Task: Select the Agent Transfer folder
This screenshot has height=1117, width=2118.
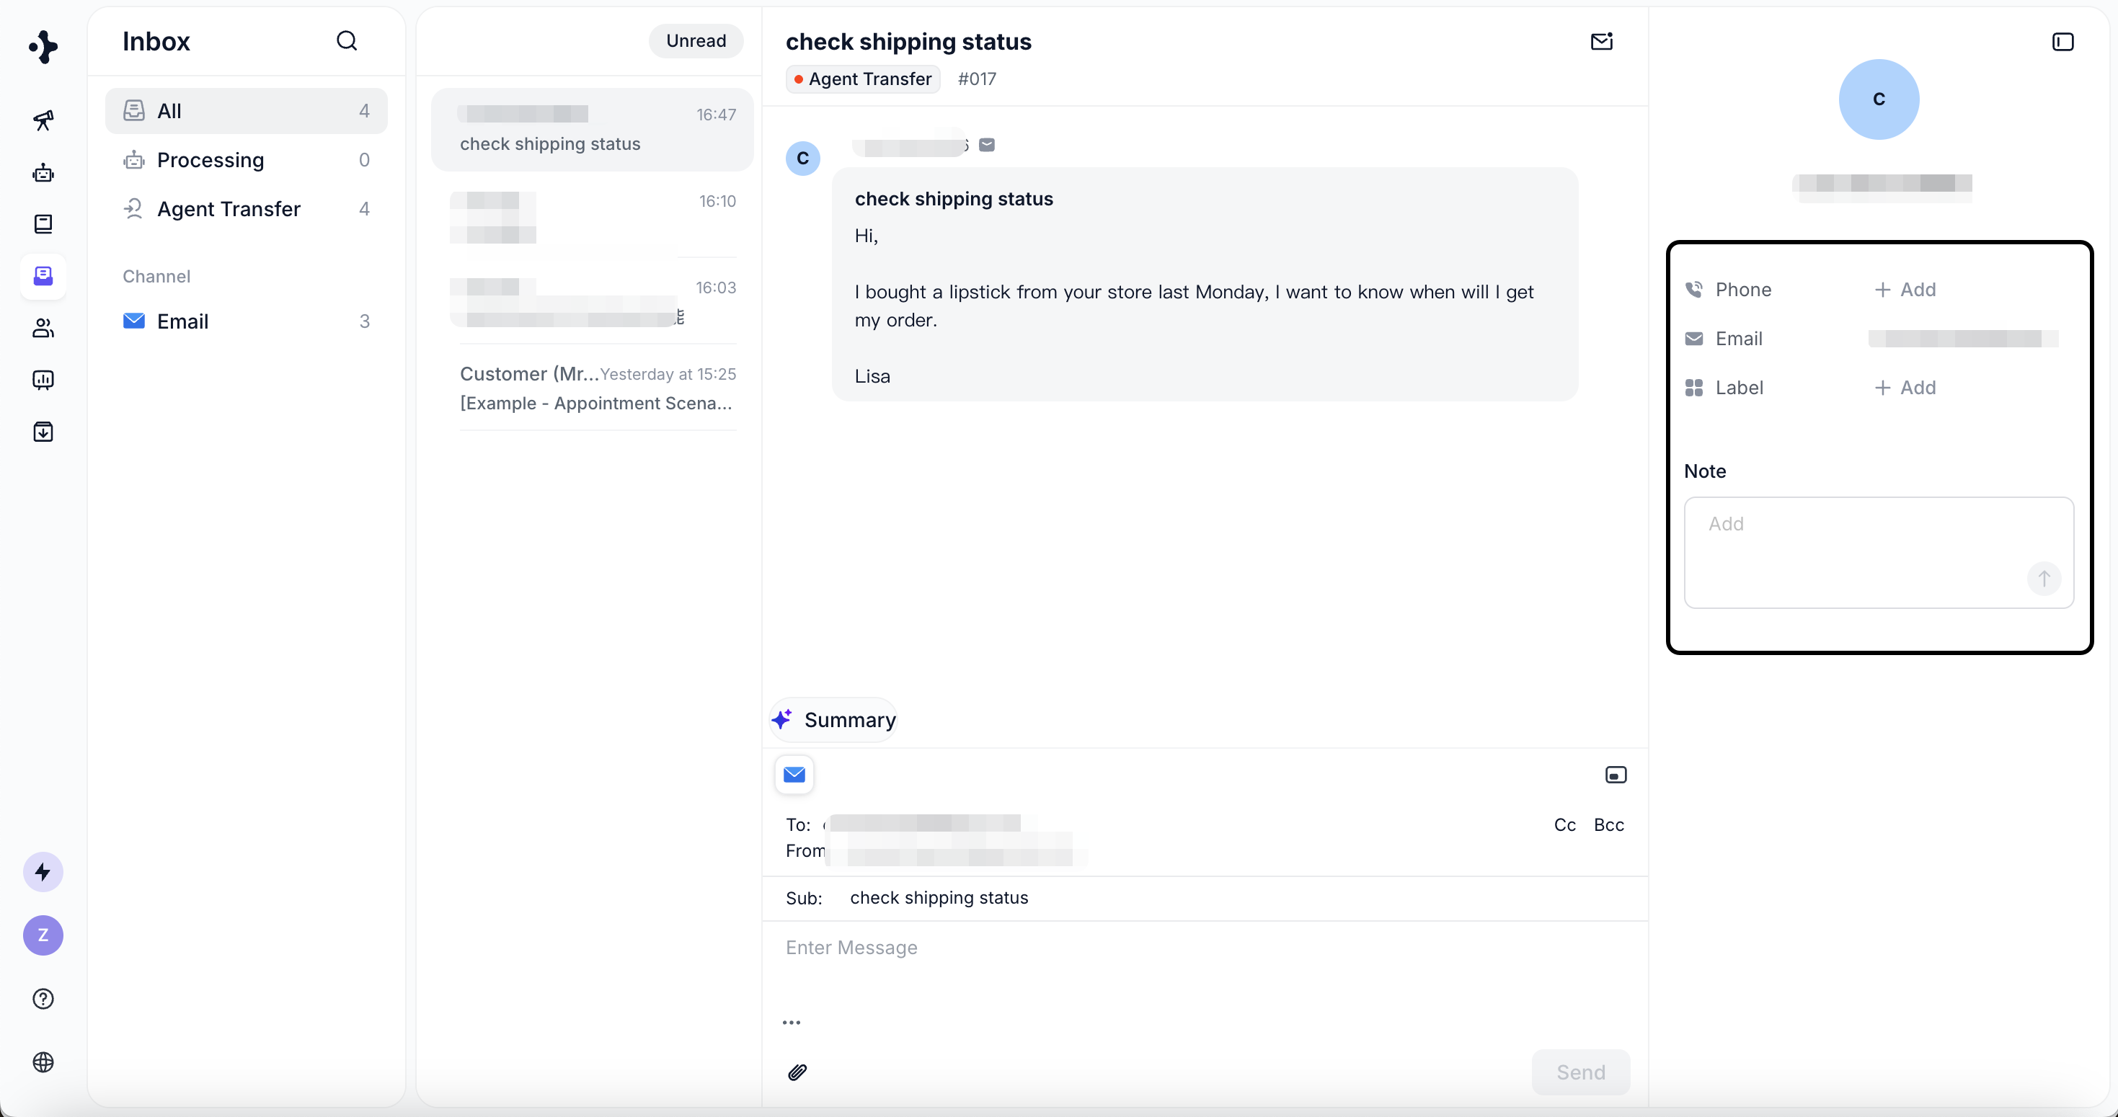Action: point(229,209)
